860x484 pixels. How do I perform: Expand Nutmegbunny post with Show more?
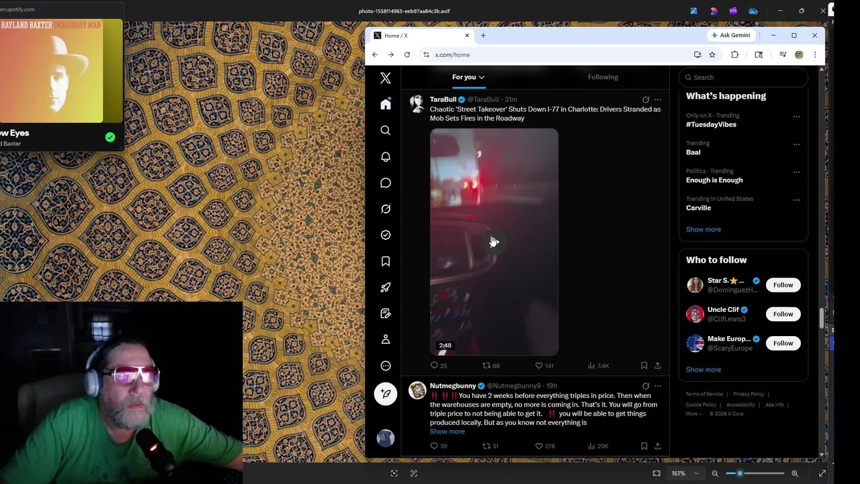[447, 432]
